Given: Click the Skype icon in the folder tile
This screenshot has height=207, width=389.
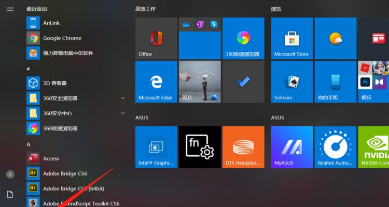Looking at the screenshot, I should [214, 24].
